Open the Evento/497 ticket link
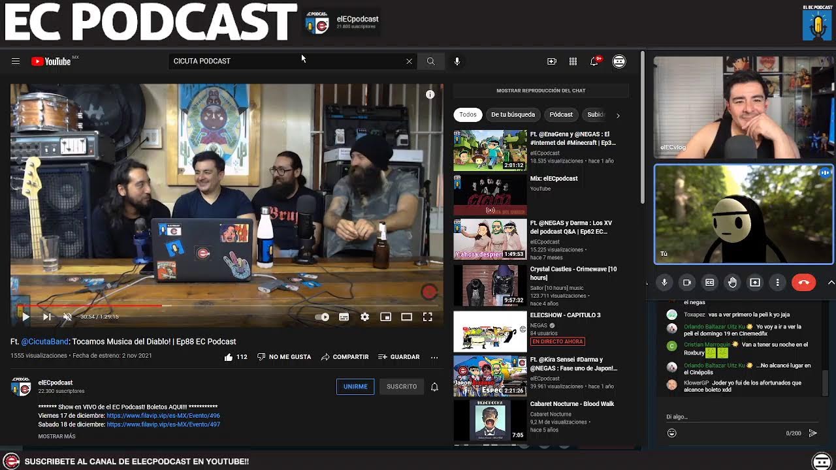Screen dimensions: 836x470 pos(163,424)
